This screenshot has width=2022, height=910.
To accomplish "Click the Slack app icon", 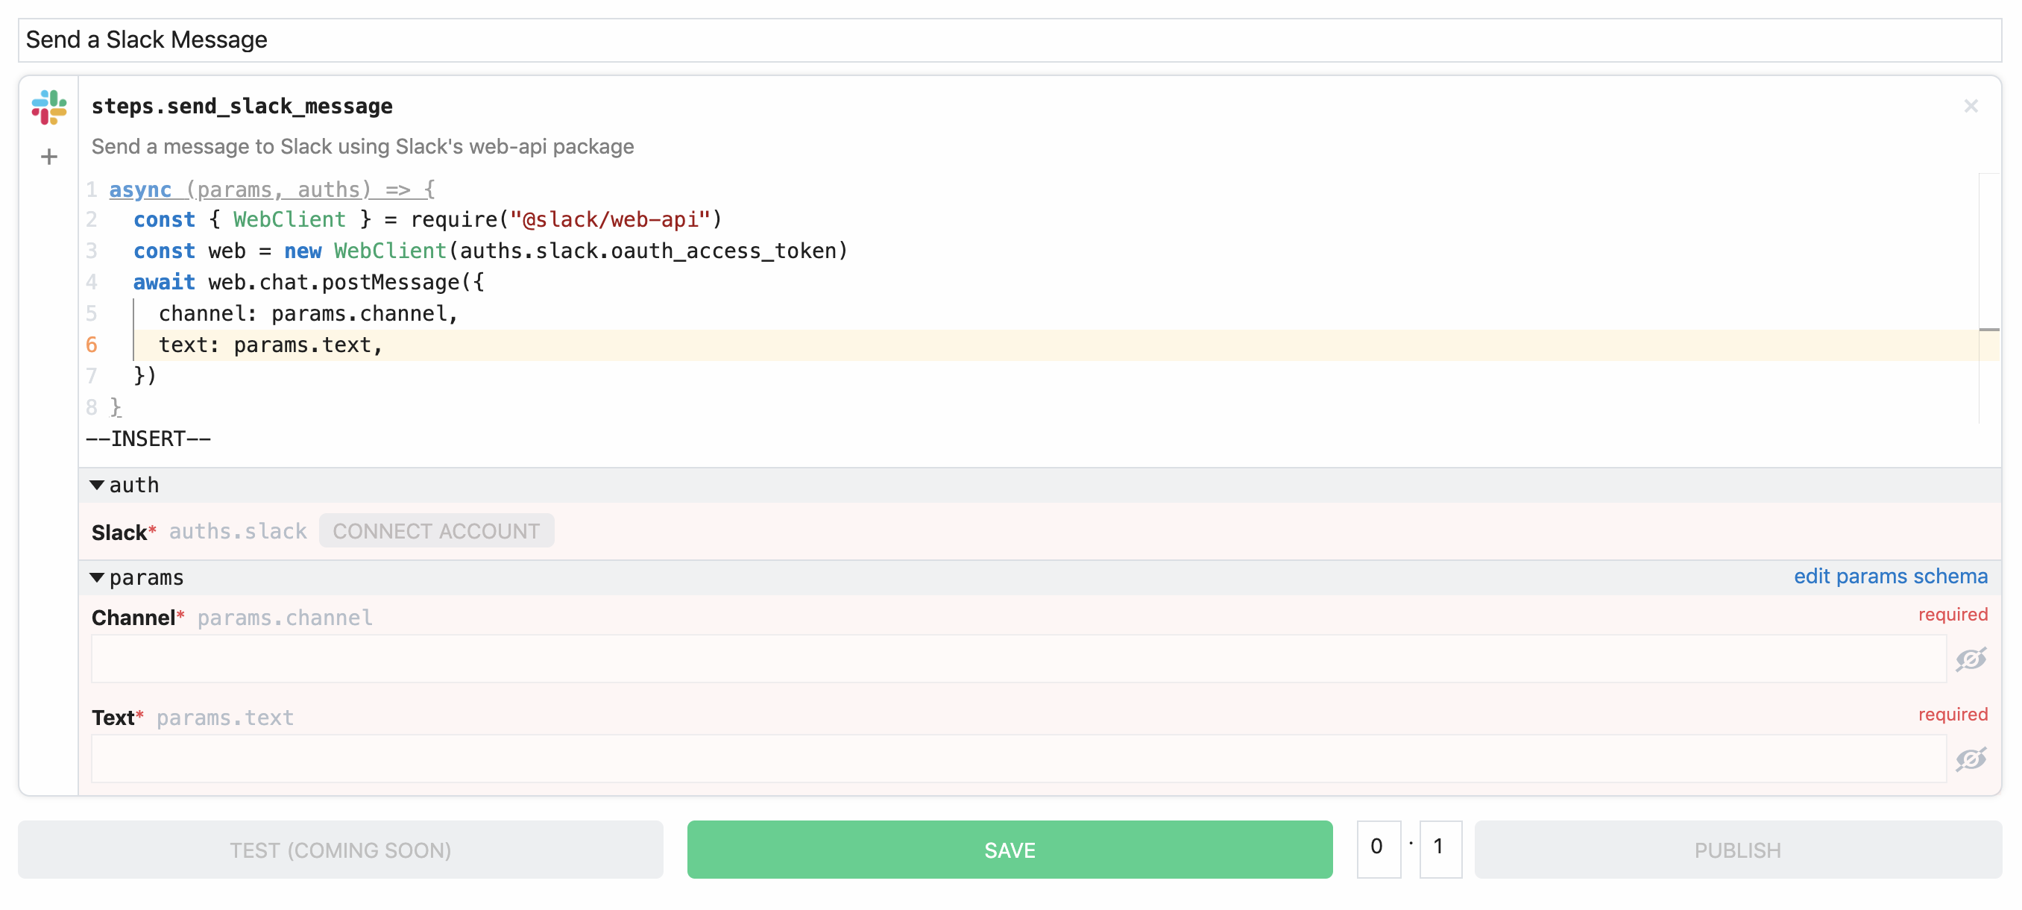I will 48,108.
